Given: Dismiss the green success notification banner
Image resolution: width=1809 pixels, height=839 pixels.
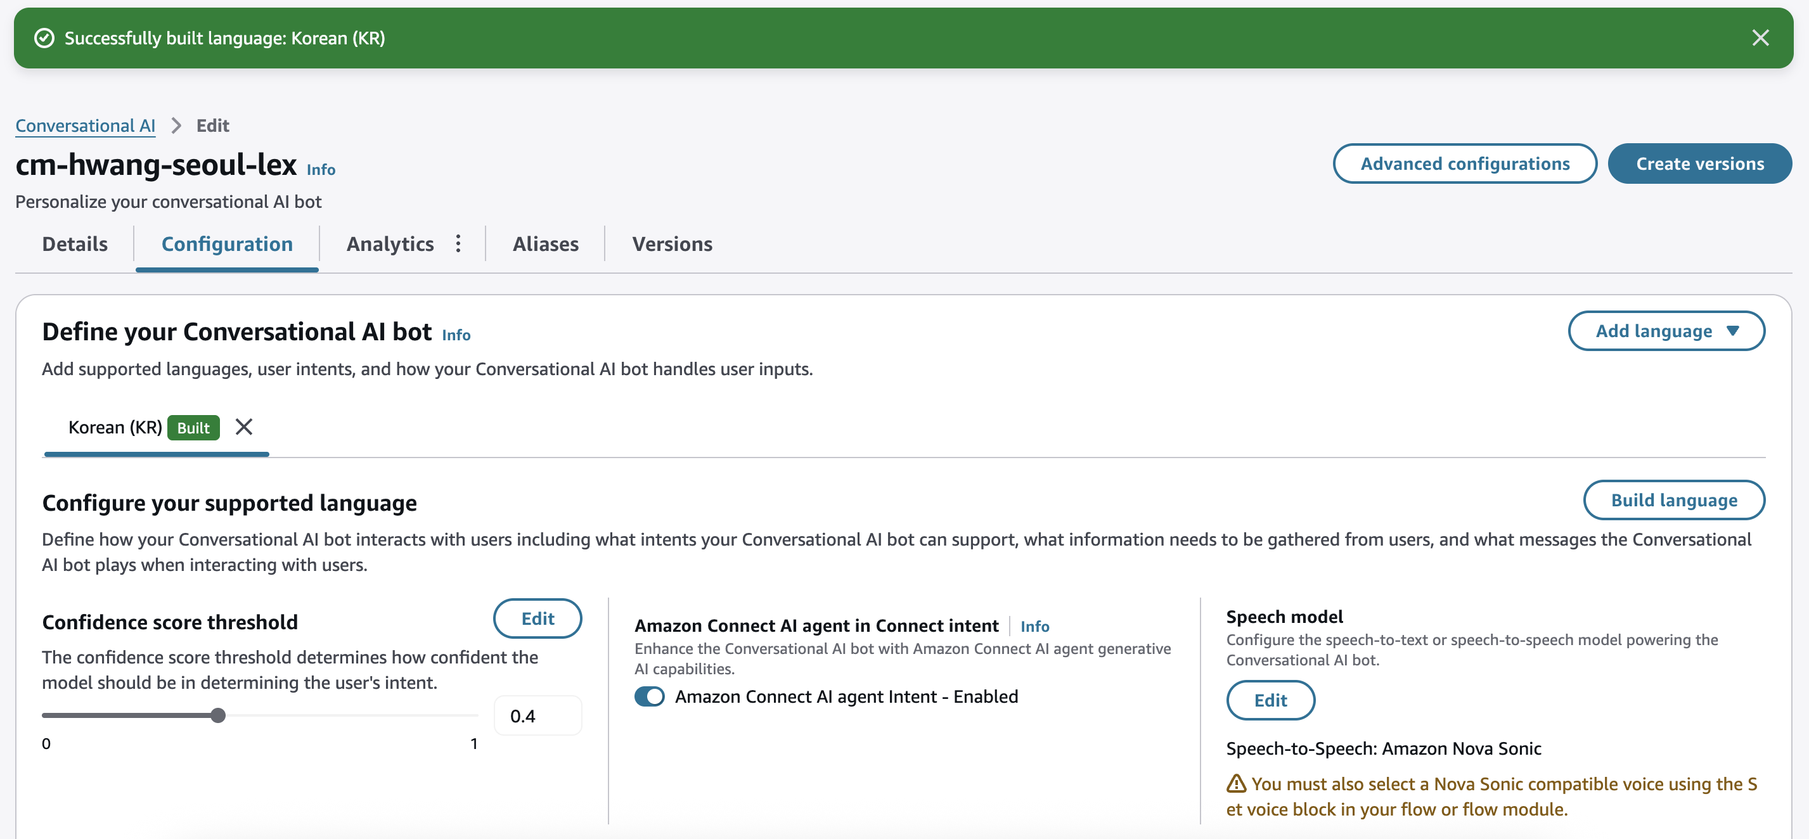Looking at the screenshot, I should [1760, 38].
